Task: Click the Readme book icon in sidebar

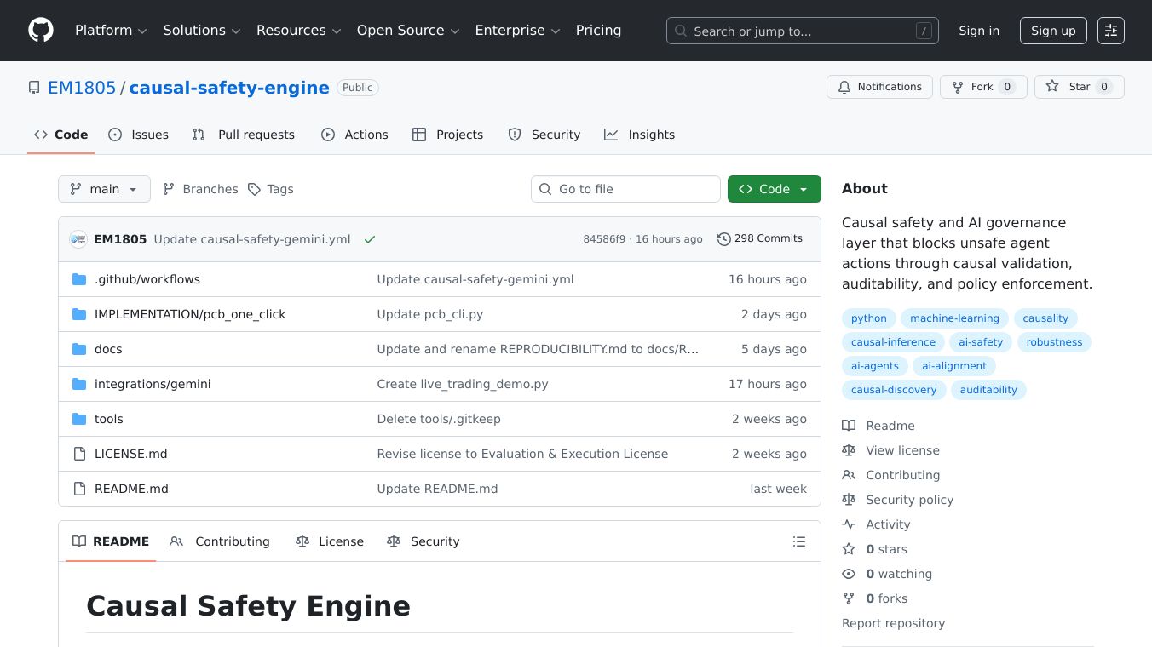Action: (x=849, y=426)
